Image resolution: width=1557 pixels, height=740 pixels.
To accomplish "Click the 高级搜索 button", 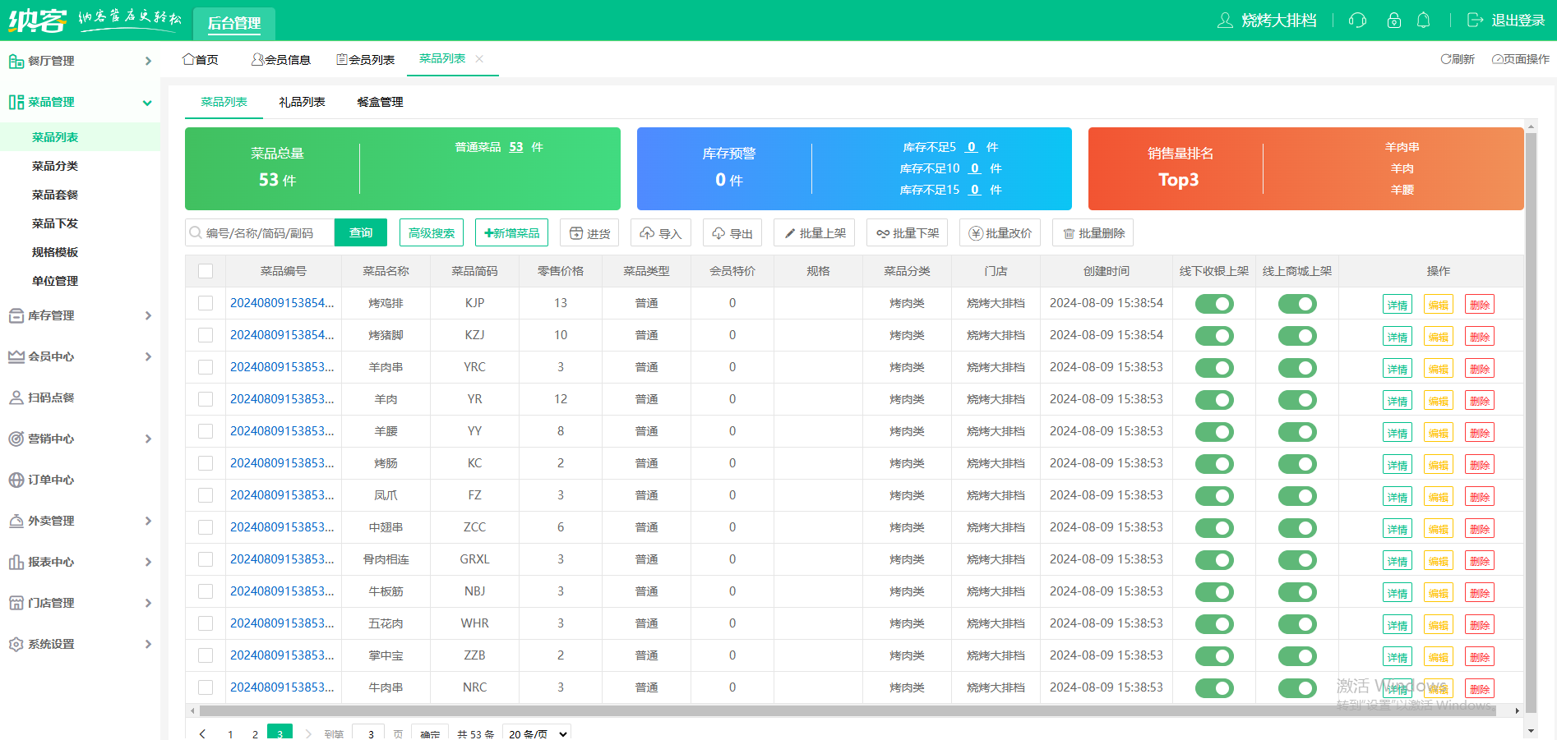I will tap(432, 233).
